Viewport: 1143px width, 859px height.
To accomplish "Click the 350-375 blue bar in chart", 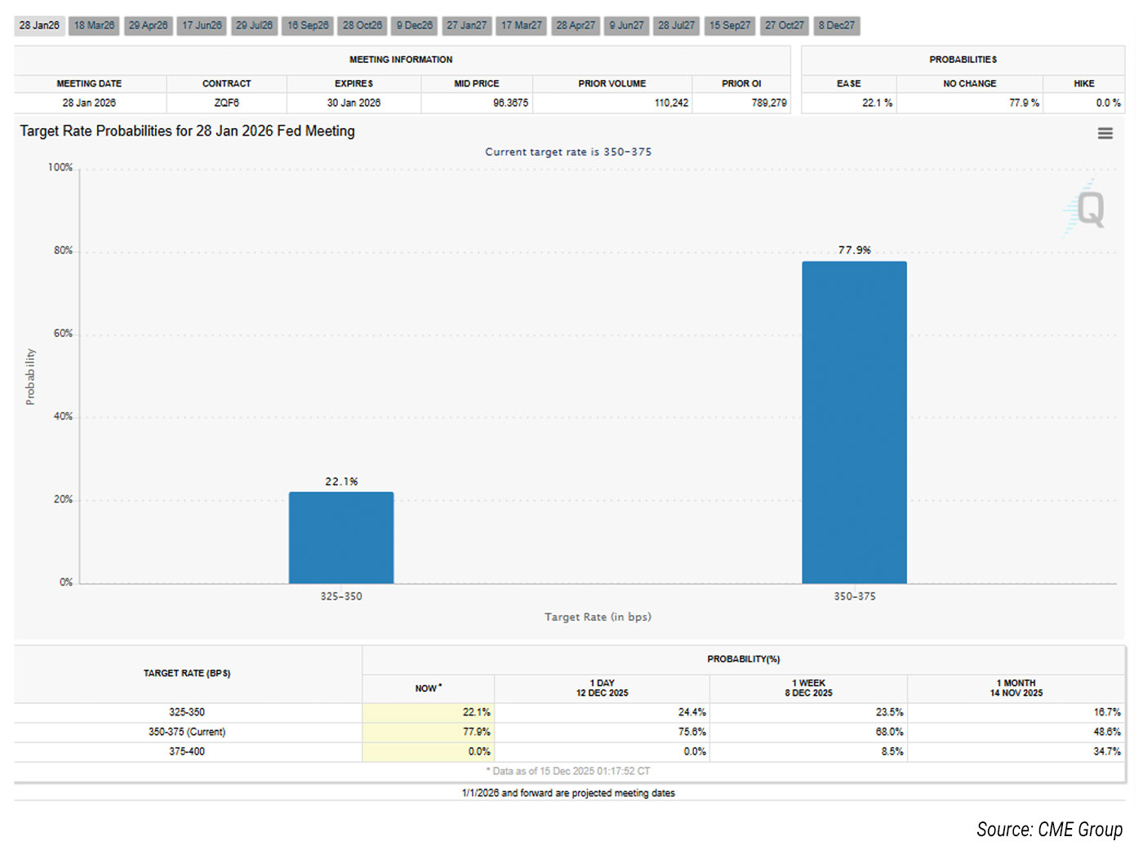I will [854, 423].
